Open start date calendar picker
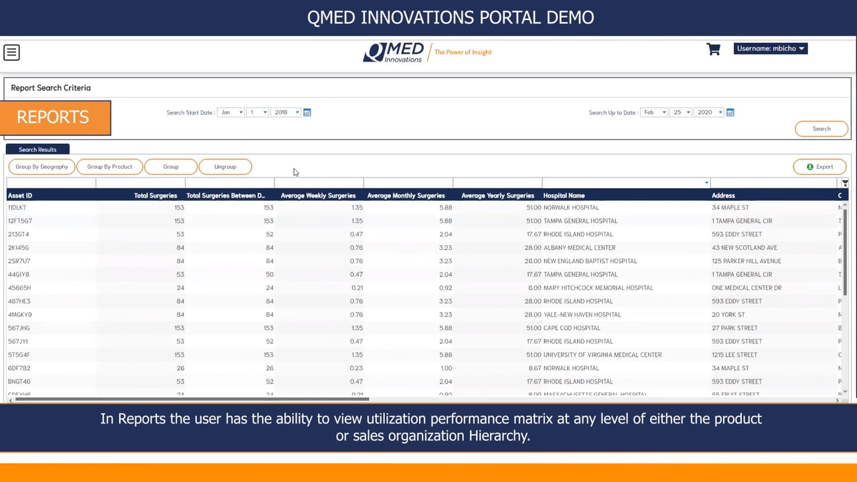The height and width of the screenshot is (482, 857). (307, 112)
